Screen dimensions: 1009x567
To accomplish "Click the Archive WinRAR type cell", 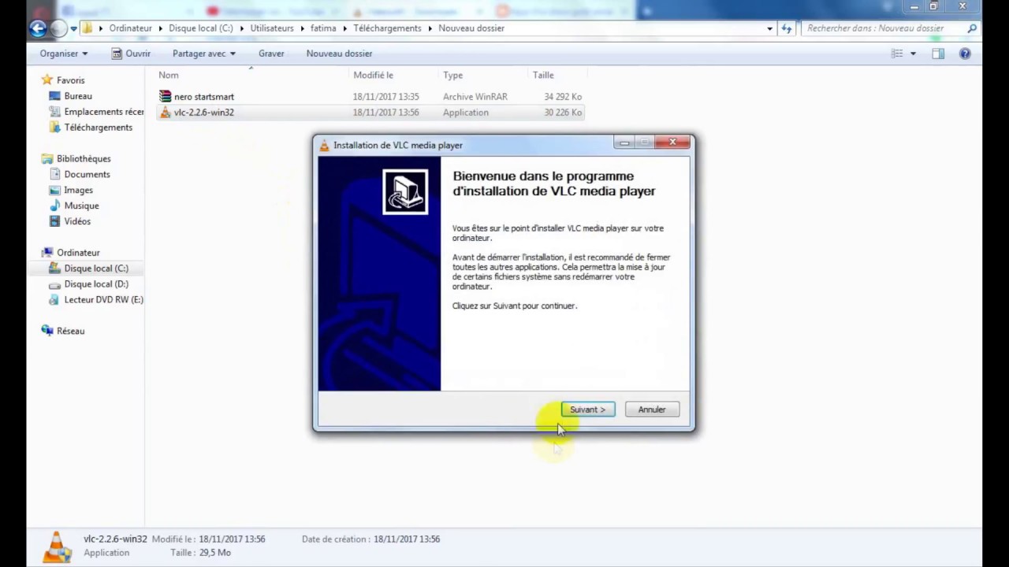I will point(475,97).
